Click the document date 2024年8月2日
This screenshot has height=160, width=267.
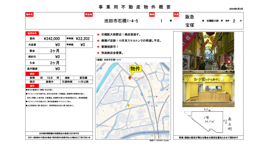pos(237,9)
